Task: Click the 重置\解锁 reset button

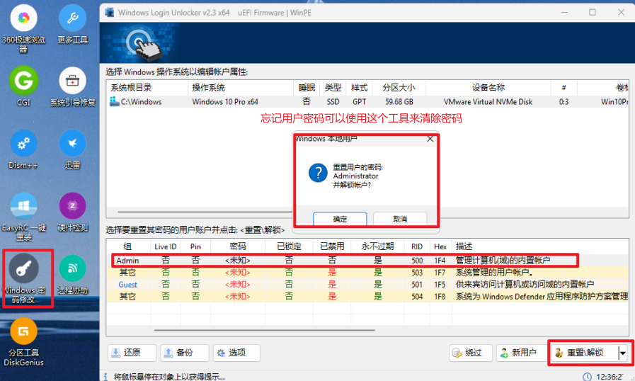Action: tap(584, 353)
